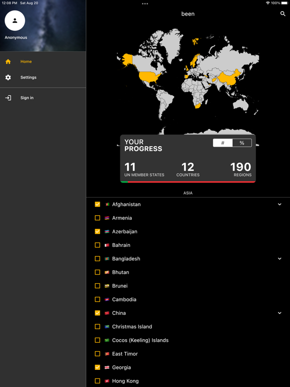Tap the Afghanistan flag icon
This screenshot has width=290, height=387.
click(x=107, y=205)
